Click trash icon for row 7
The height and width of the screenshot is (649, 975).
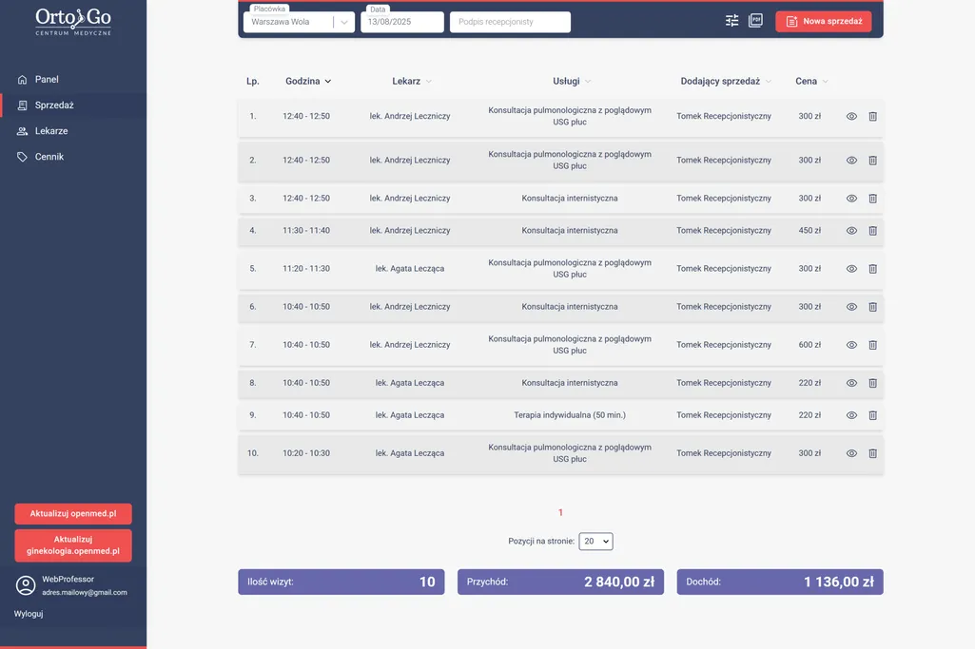point(872,345)
